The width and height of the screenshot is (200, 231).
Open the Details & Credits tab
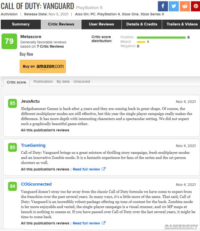point(142,24)
